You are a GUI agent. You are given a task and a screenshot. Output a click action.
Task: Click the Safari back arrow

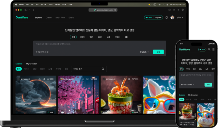[33, 10]
